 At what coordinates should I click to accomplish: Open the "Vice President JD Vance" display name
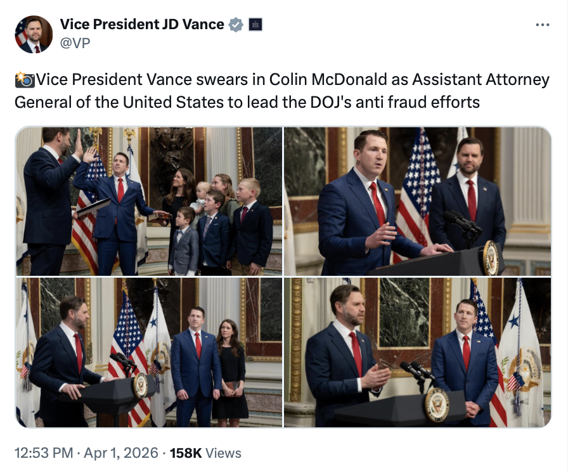(142, 25)
